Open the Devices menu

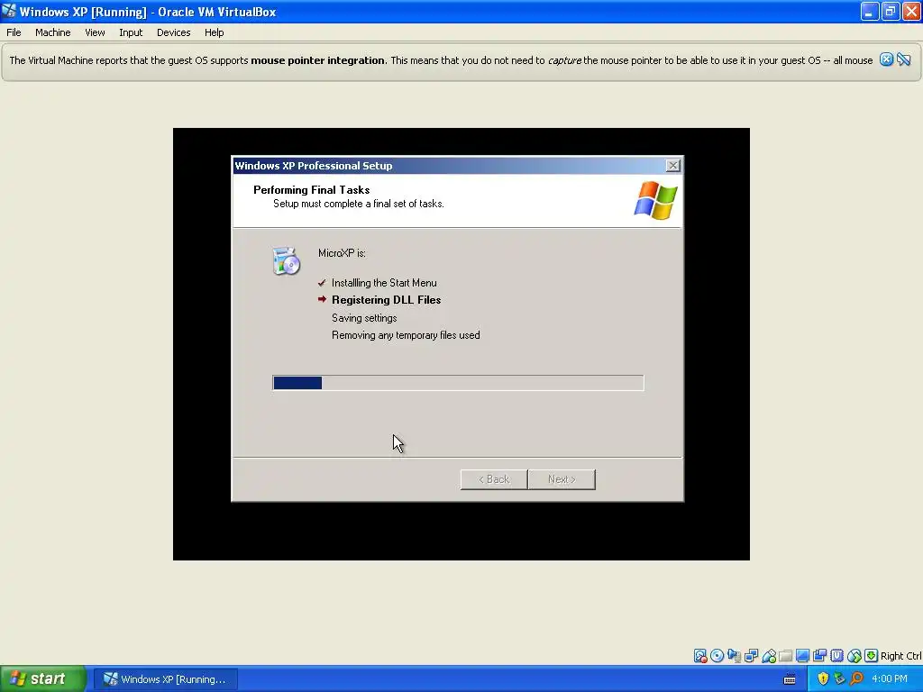coord(174,32)
